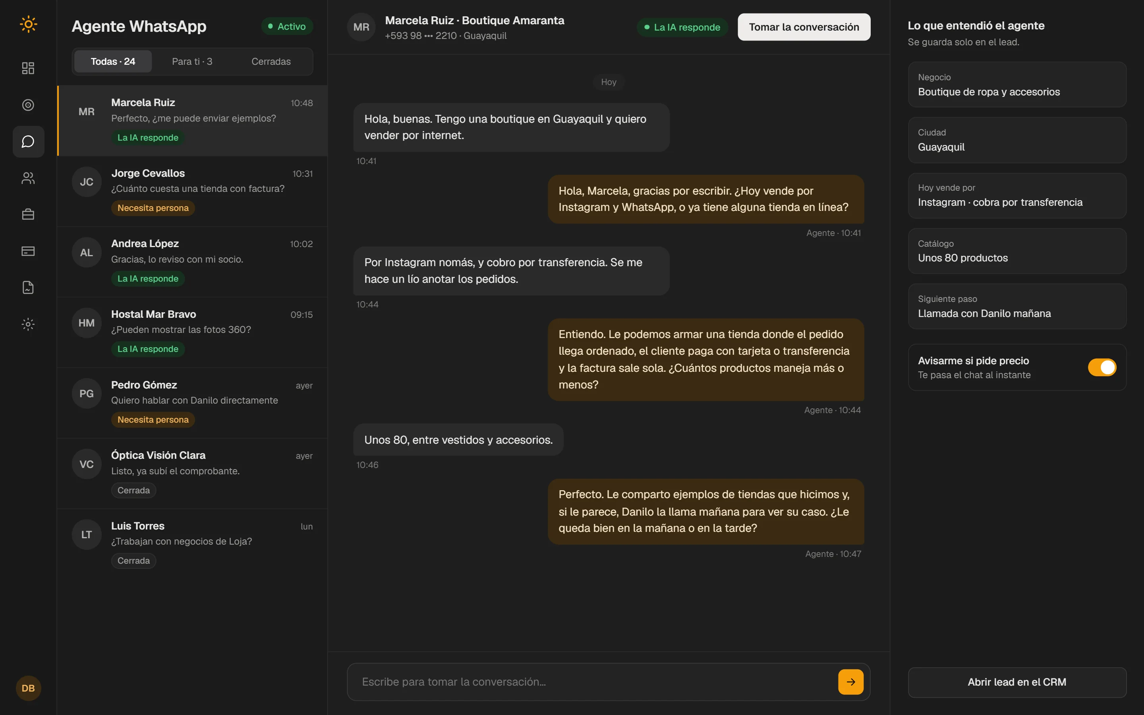Click LT avatar of Luis Torres
The width and height of the screenshot is (1144, 715).
tap(87, 535)
